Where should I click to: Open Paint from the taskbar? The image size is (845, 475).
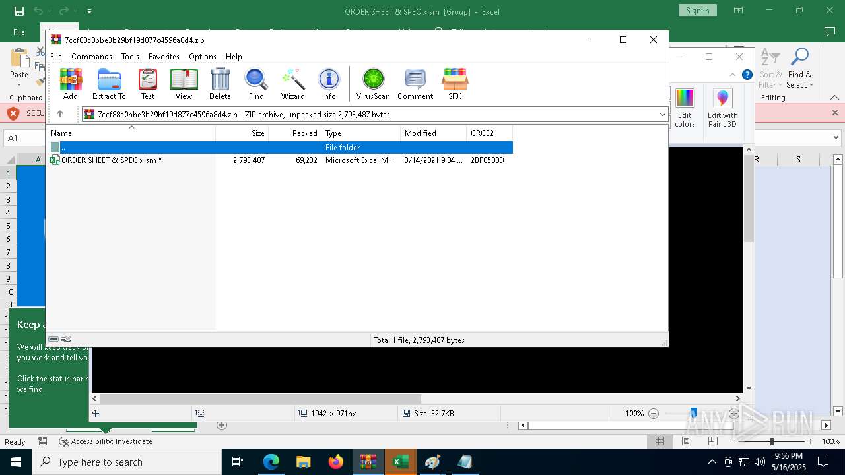click(x=432, y=462)
